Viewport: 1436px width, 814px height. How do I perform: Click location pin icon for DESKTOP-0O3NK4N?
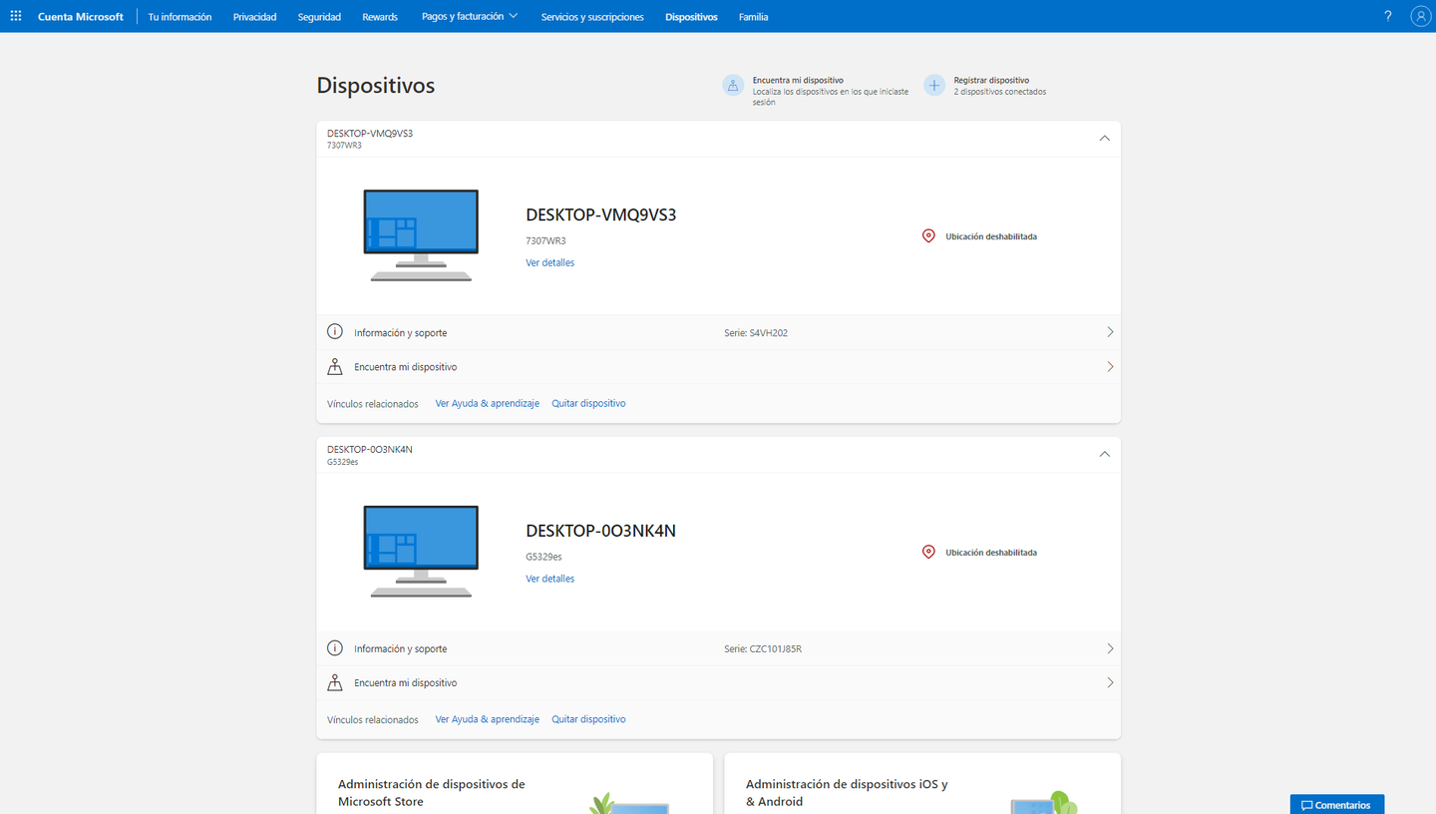[x=928, y=552]
